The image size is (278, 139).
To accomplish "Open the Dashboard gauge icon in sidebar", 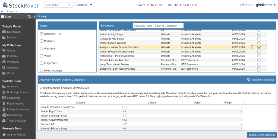I will coord(4,32).
